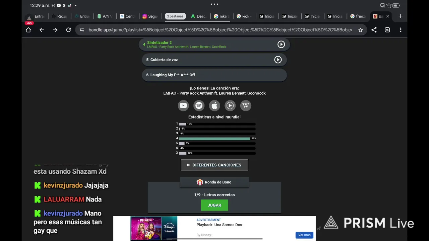Start the bonus round with JUGAR
The height and width of the screenshot is (241, 429).
point(214,205)
